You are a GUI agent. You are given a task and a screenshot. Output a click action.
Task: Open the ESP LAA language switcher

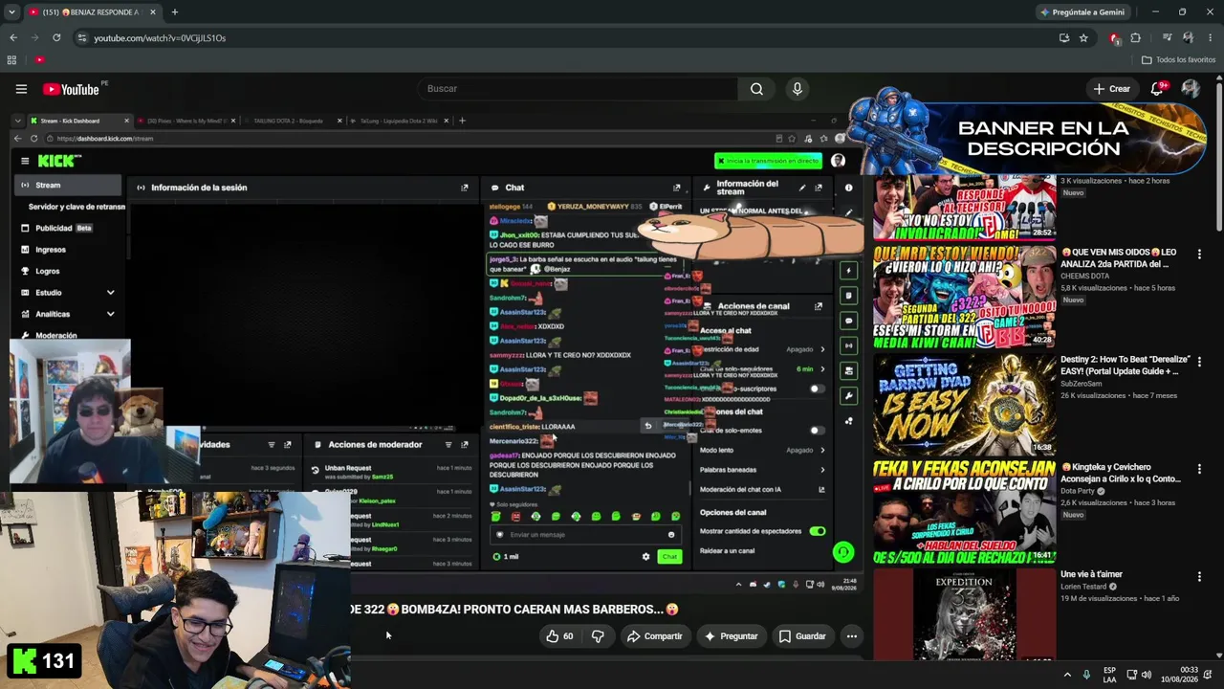coord(1109,675)
